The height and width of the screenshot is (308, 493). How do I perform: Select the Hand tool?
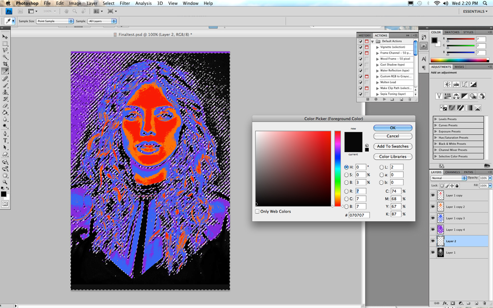click(5, 175)
